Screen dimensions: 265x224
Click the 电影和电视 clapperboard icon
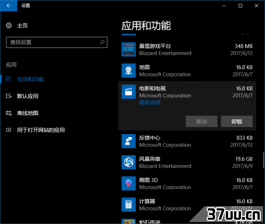click(x=128, y=91)
